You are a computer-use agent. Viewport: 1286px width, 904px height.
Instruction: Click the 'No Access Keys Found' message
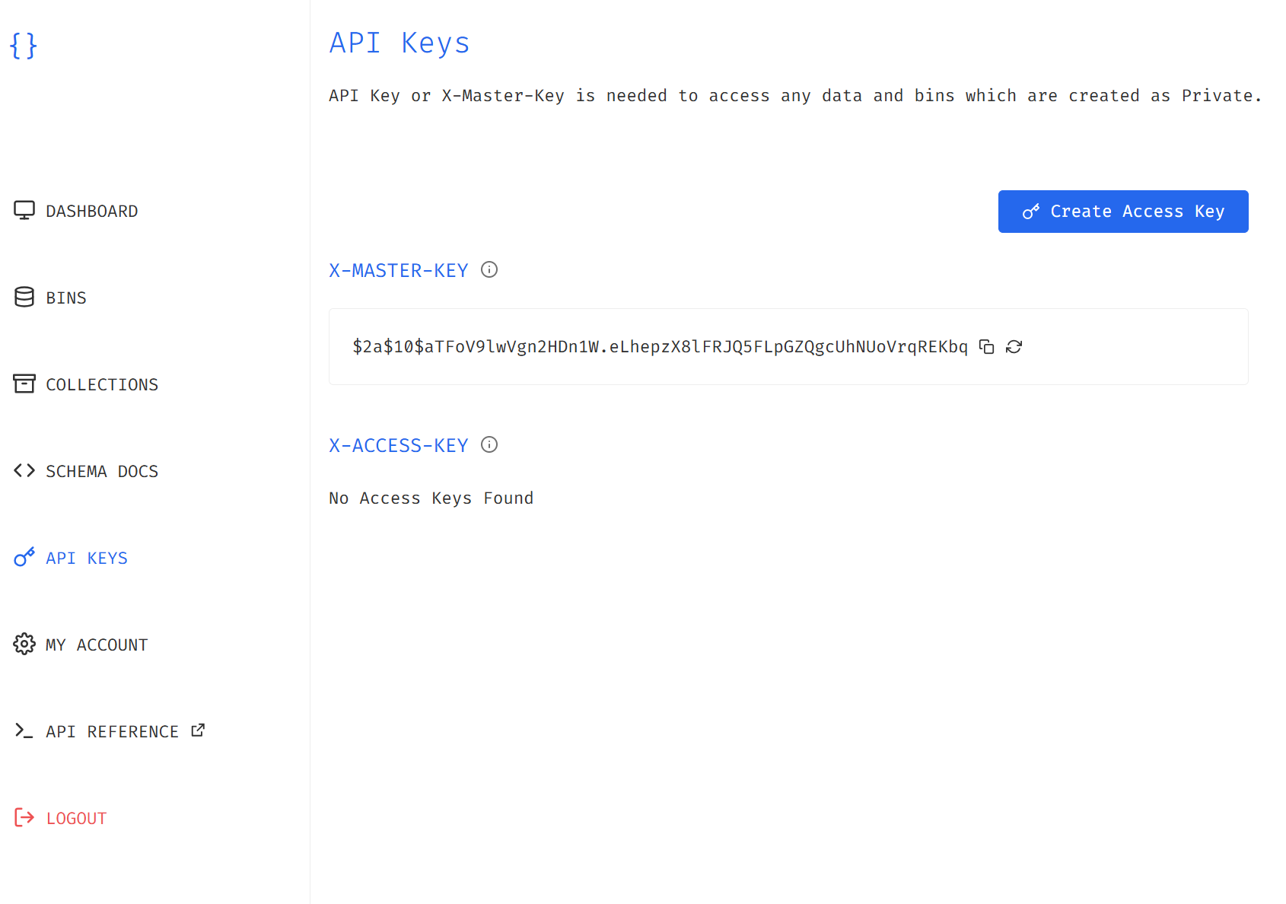[x=431, y=498]
